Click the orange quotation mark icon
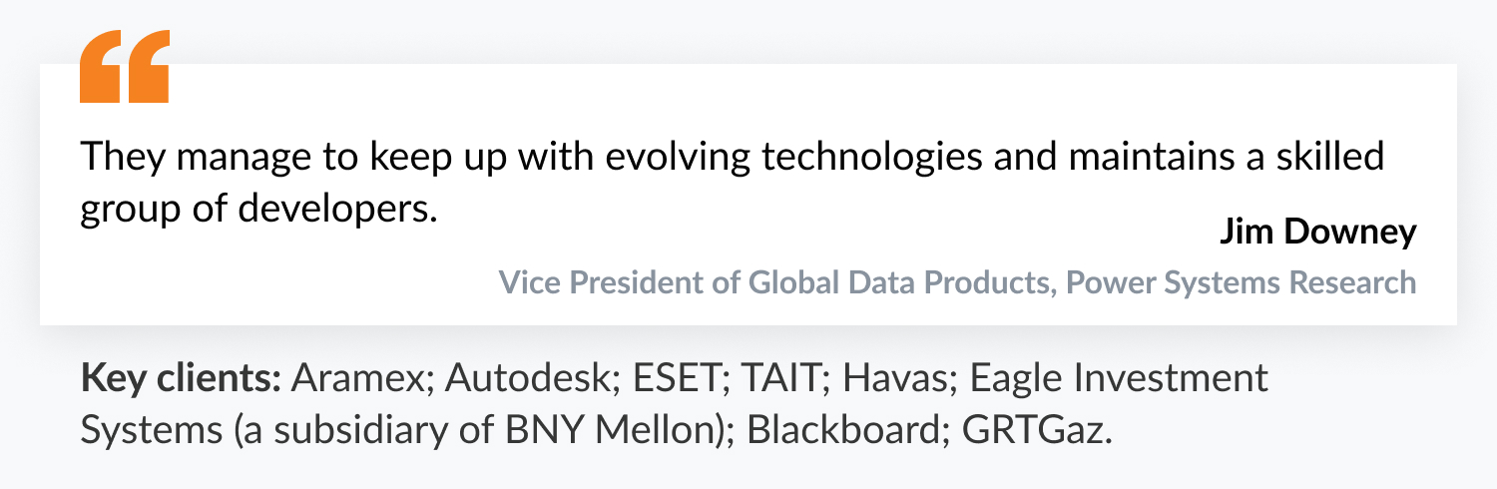 click(125, 67)
